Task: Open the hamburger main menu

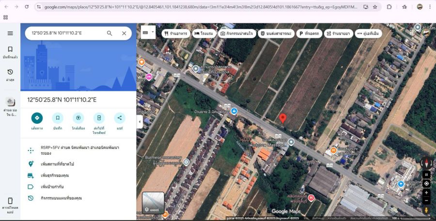Action: 10,33
